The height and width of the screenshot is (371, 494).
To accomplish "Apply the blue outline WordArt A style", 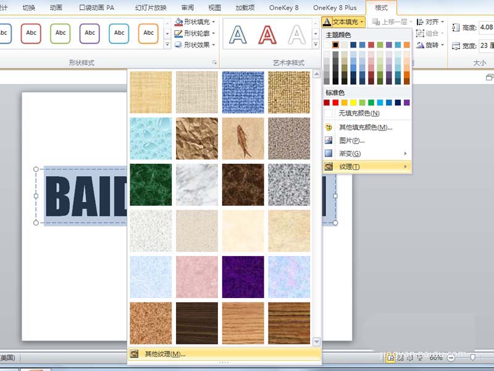I will pyautogui.click(x=238, y=35).
